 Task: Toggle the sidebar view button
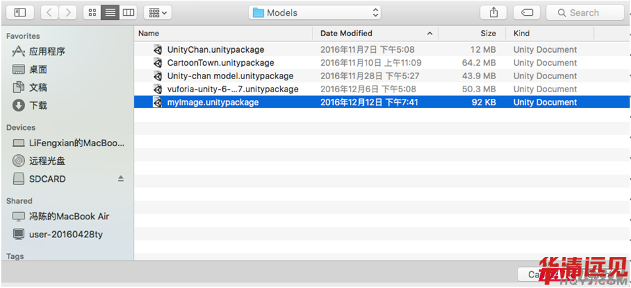(x=20, y=13)
